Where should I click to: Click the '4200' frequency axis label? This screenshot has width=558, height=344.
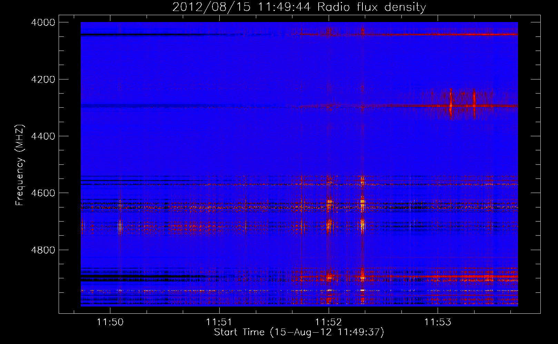(x=43, y=79)
